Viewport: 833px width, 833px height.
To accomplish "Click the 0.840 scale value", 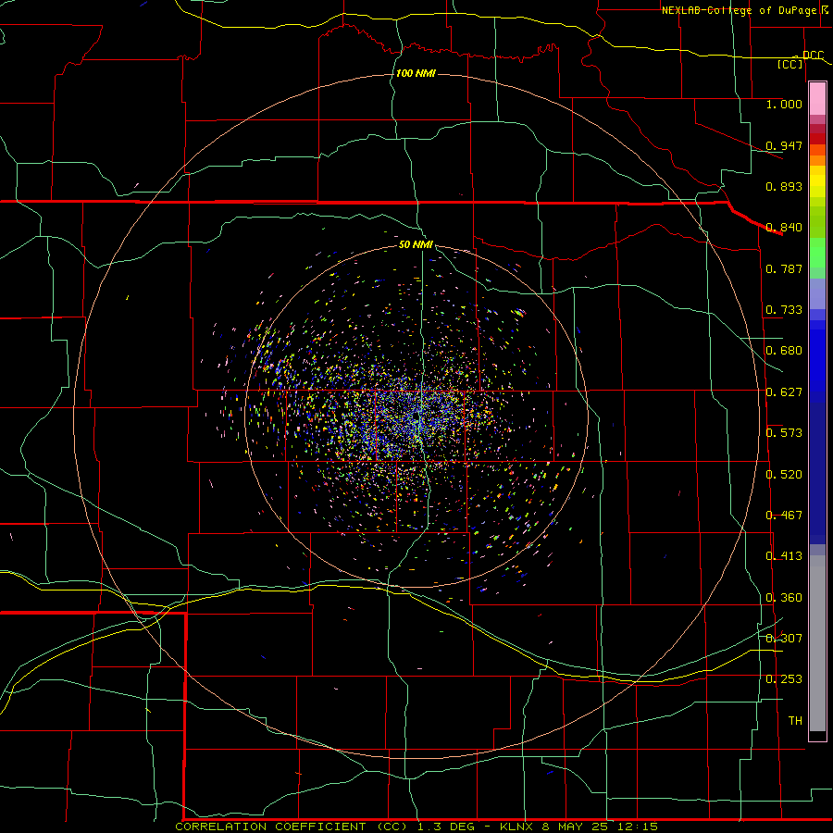I will [784, 227].
